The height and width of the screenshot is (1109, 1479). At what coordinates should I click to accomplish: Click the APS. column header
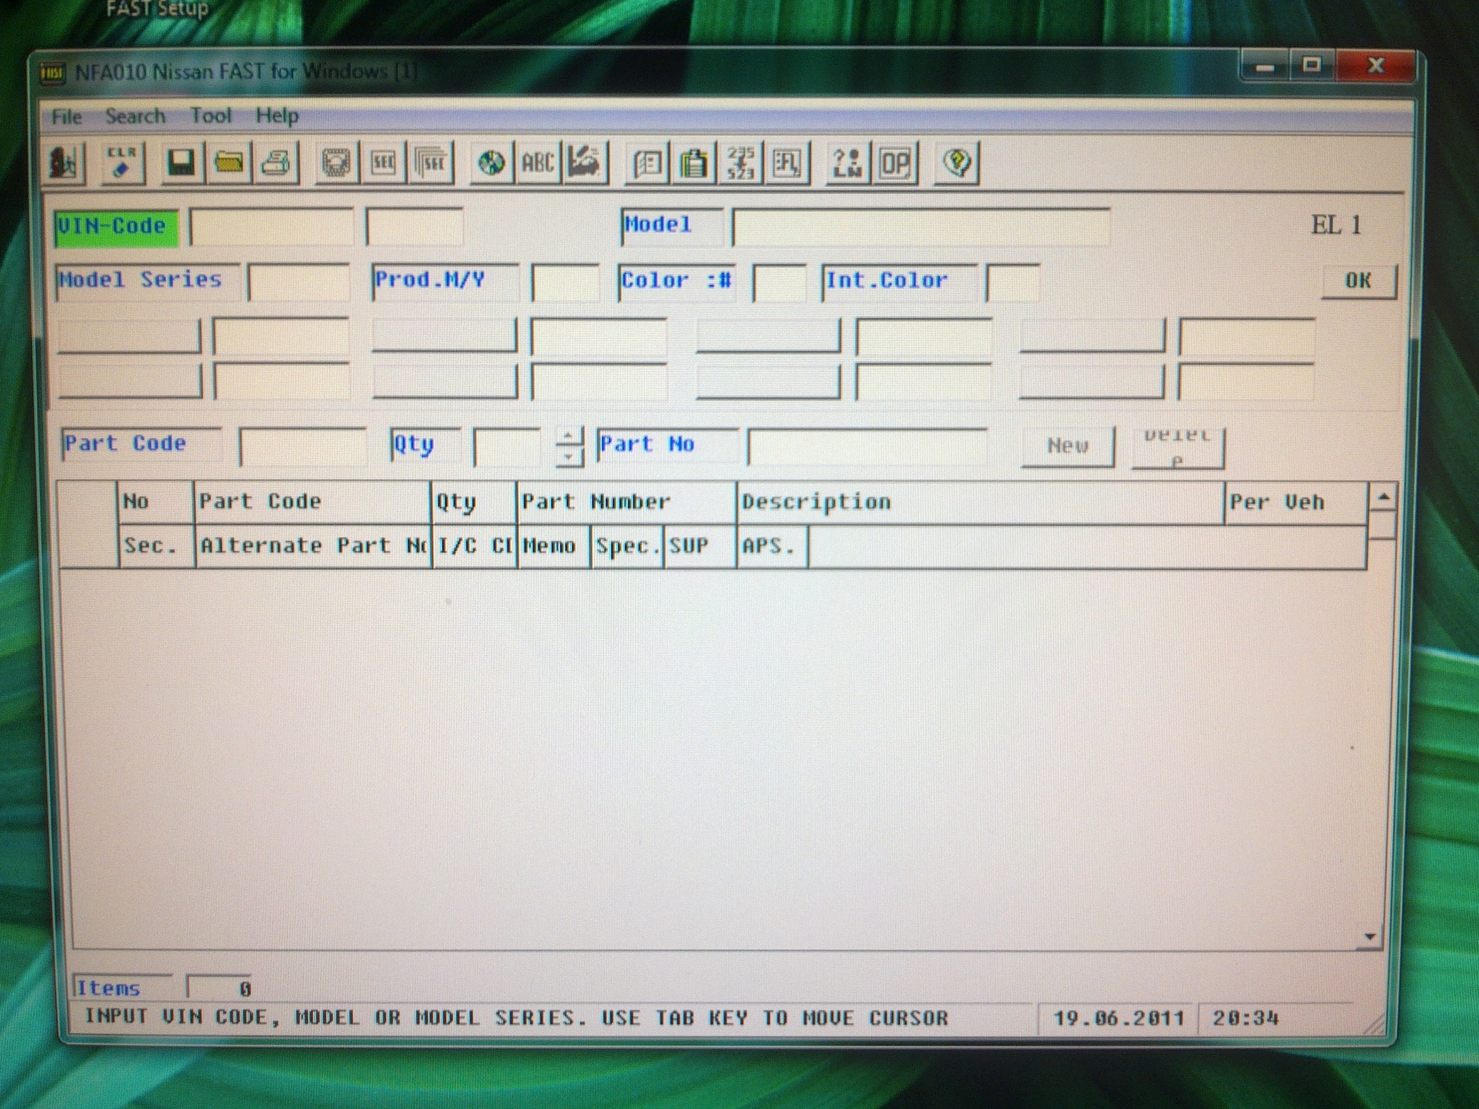click(772, 546)
